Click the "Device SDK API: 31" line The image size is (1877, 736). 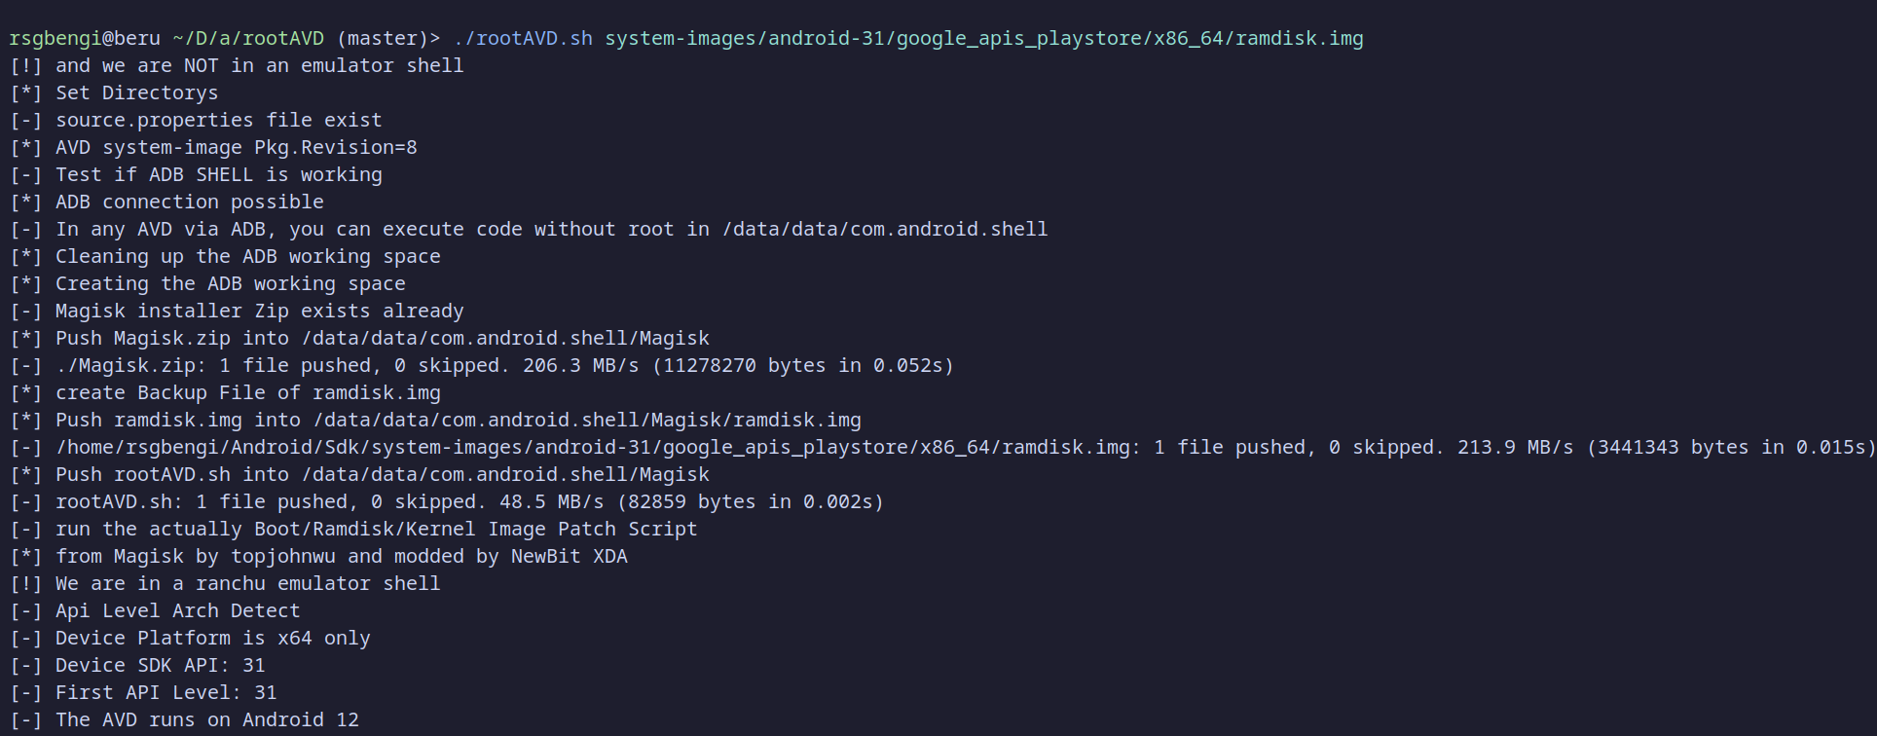click(160, 666)
